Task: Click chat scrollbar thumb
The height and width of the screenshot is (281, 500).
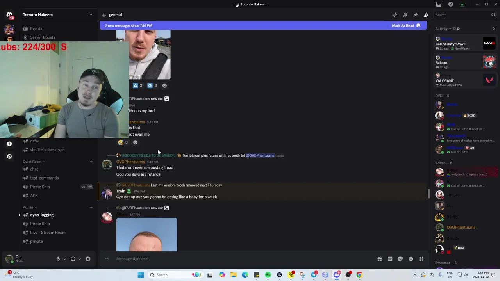Action: pos(429,194)
